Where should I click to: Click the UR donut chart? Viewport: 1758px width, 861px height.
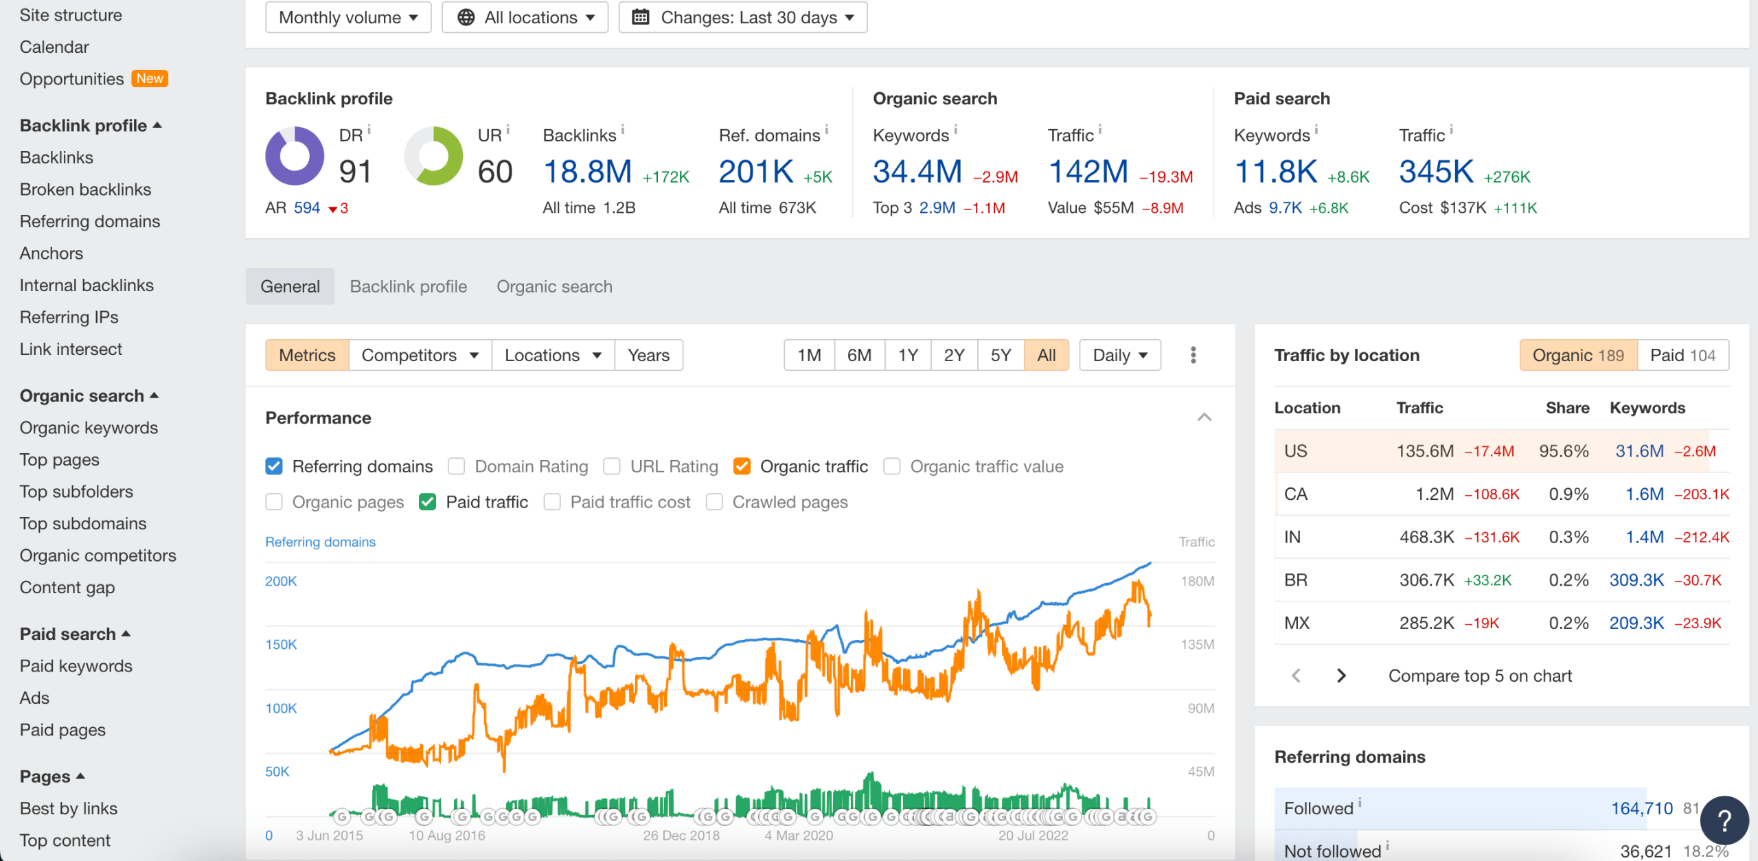click(x=433, y=156)
